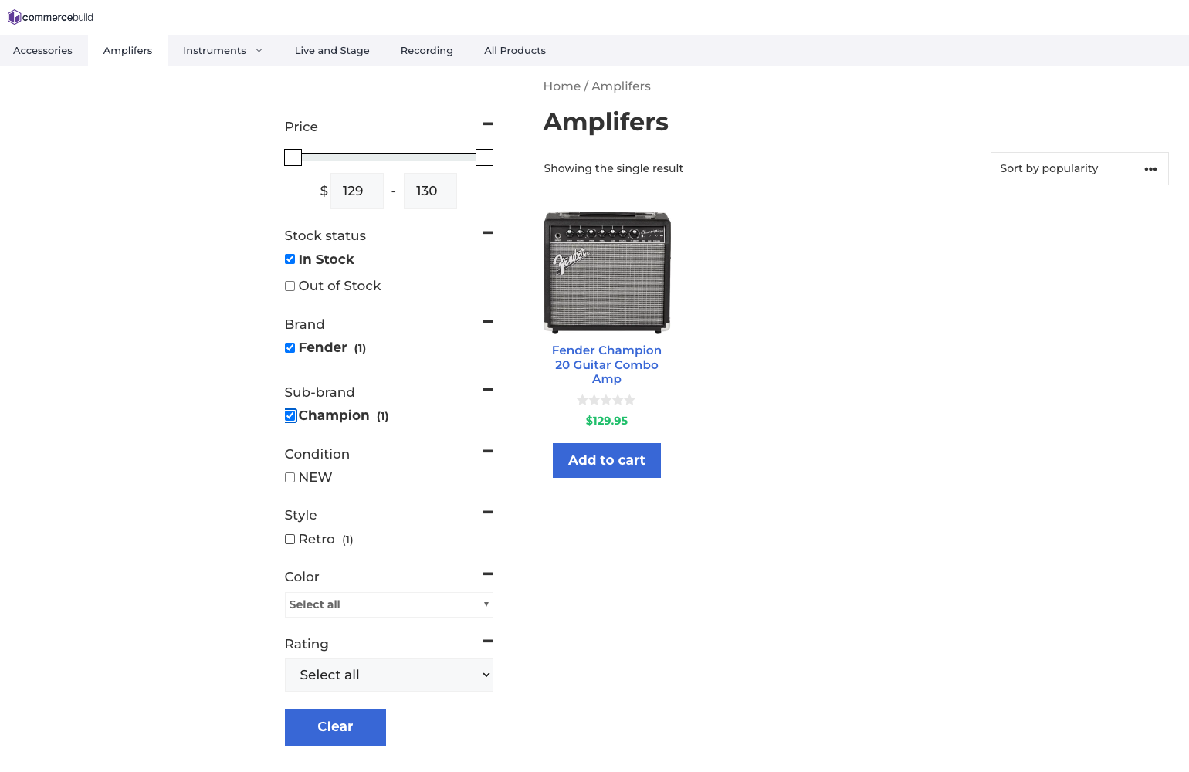
Task: Uncheck the In Stock checkbox
Action: tap(290, 259)
